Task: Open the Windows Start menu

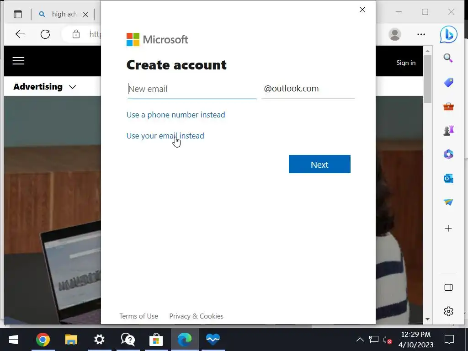Action: pos(13,340)
